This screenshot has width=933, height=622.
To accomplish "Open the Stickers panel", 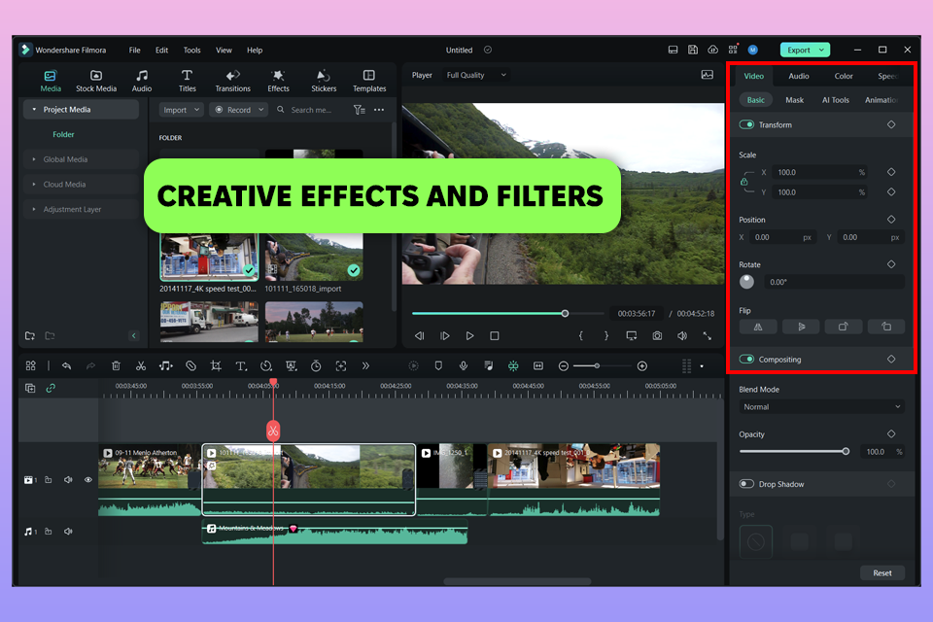I will point(324,81).
